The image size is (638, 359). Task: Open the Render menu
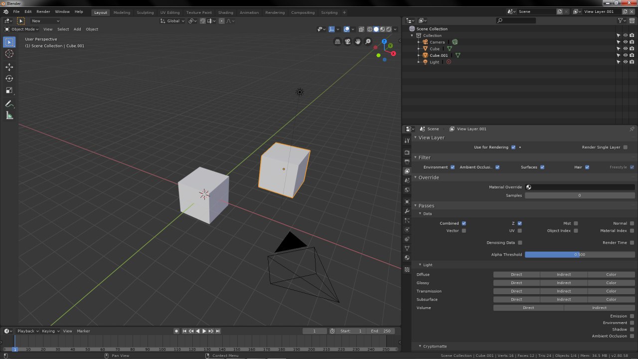click(43, 11)
